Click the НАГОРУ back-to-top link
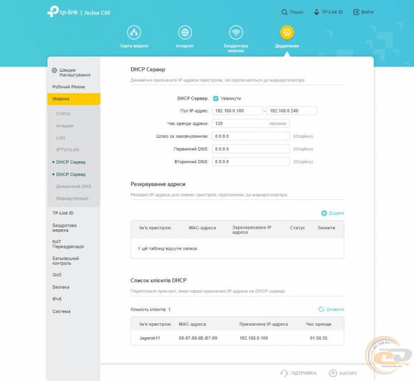 (348, 373)
